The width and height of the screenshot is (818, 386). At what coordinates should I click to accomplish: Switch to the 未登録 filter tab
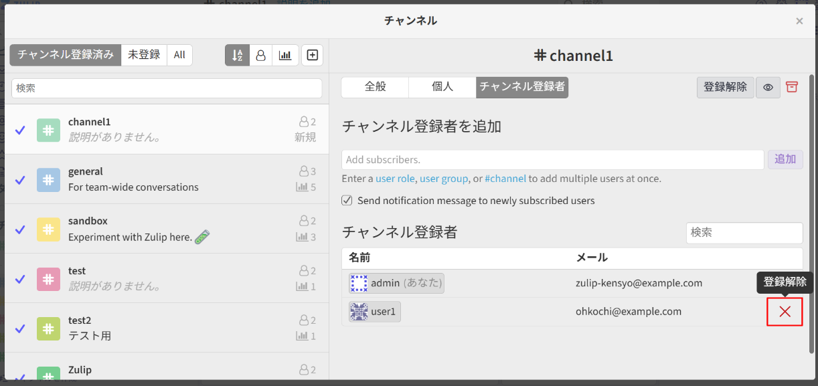[143, 55]
